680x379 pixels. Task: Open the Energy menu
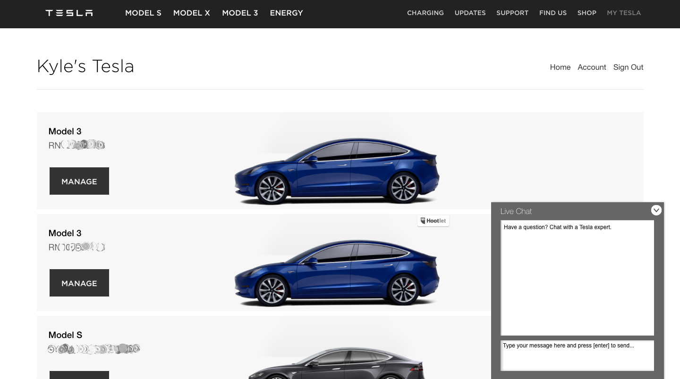pyautogui.click(x=286, y=13)
